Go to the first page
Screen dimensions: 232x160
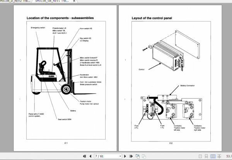pos(84,156)
